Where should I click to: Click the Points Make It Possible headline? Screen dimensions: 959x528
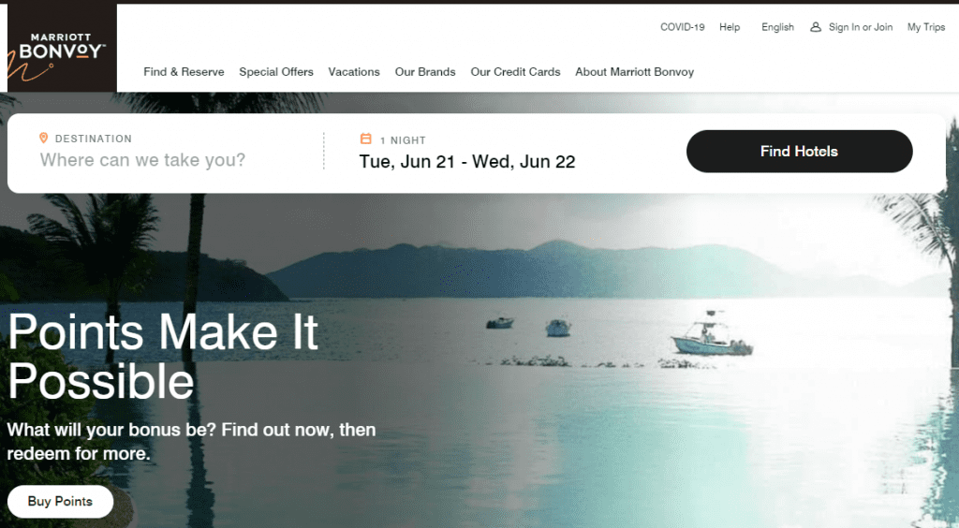click(163, 357)
